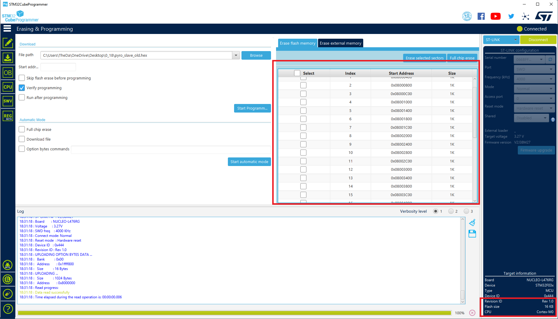Image resolution: width=558 pixels, height=319 pixels.
Task: Set verbosity level to 3
Action: pyautogui.click(x=466, y=211)
